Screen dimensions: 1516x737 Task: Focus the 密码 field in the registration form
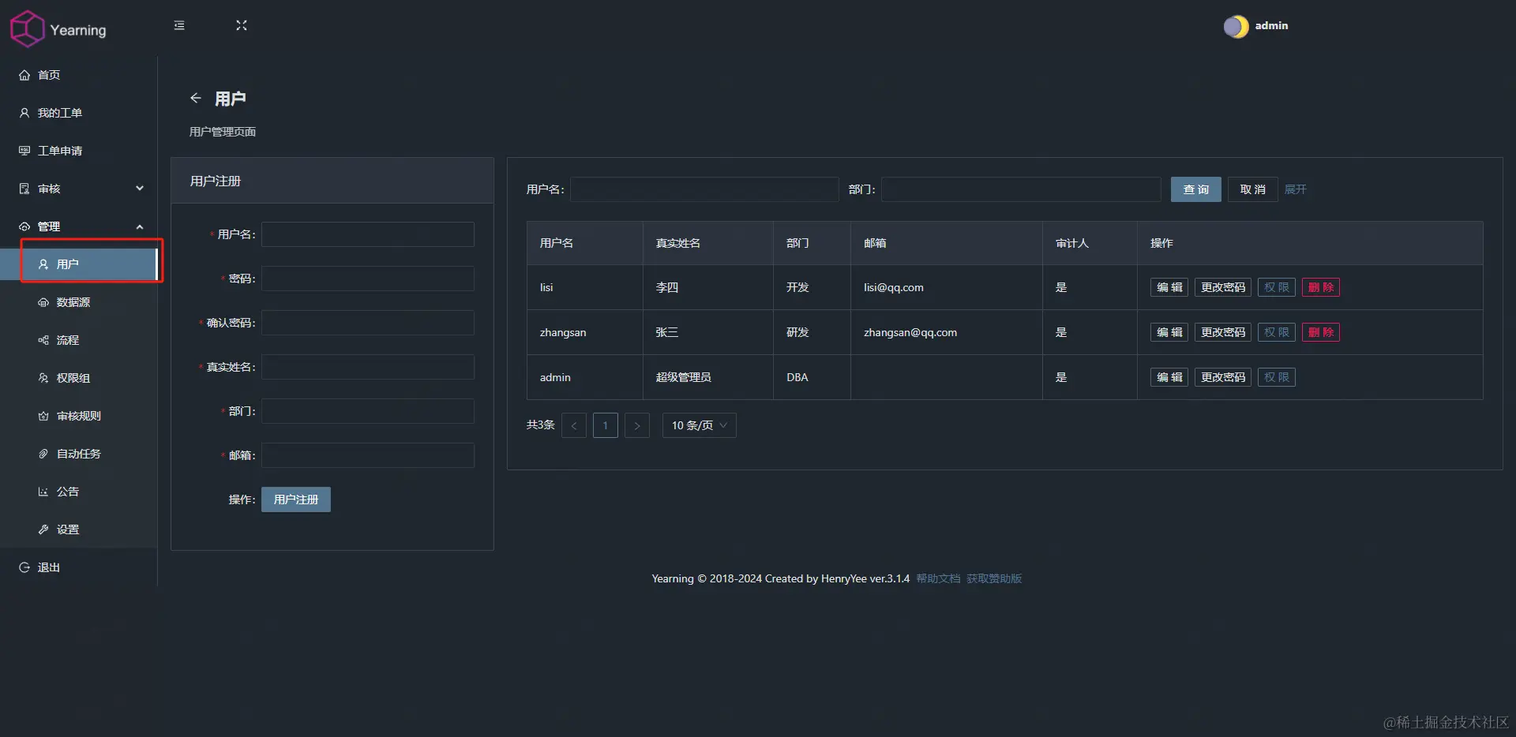[368, 279]
